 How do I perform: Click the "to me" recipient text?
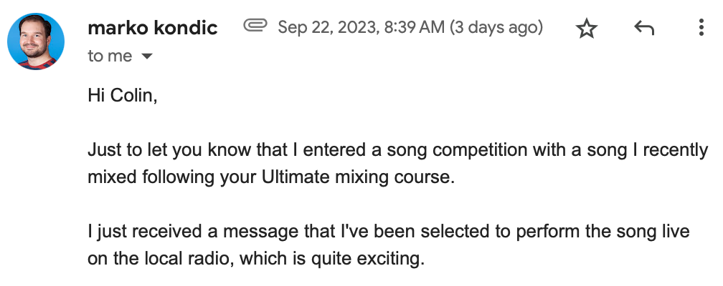click(x=110, y=56)
